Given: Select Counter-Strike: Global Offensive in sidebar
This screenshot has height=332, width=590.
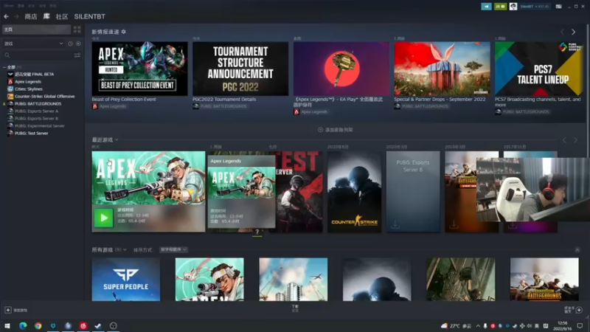Looking at the screenshot, I should [x=44, y=97].
